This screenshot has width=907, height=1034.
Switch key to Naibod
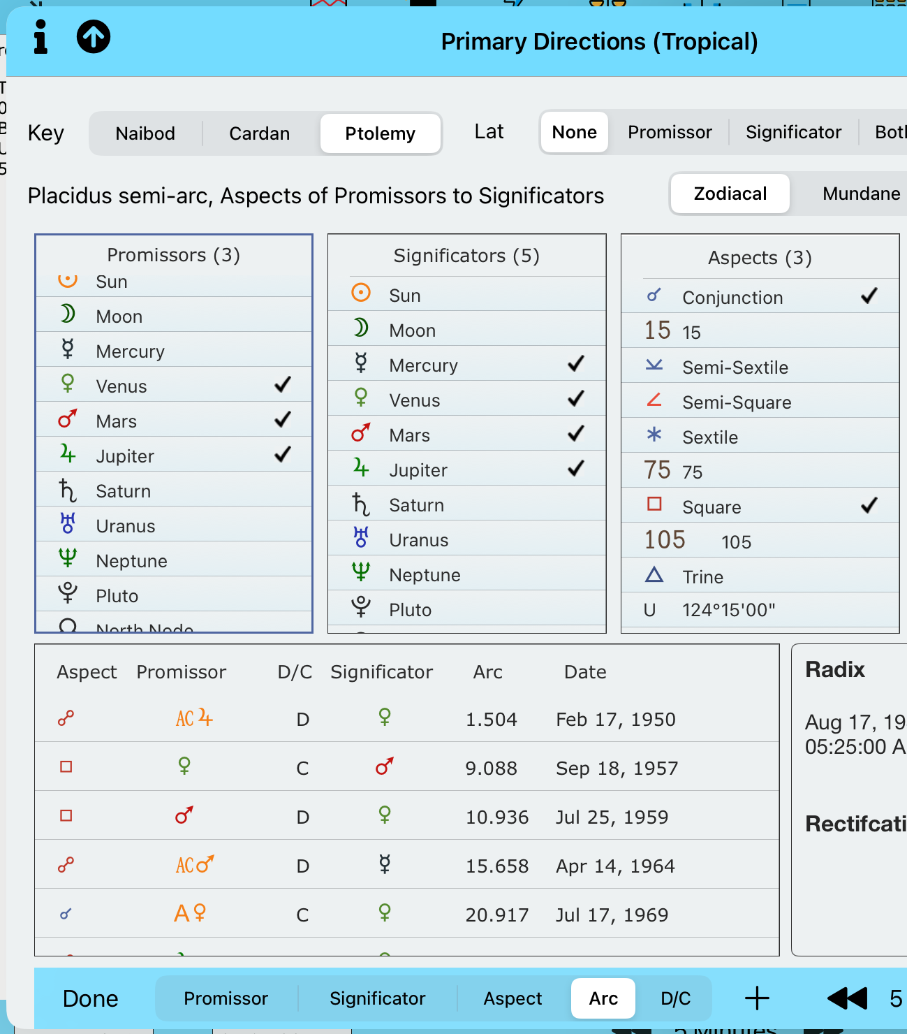click(x=145, y=133)
